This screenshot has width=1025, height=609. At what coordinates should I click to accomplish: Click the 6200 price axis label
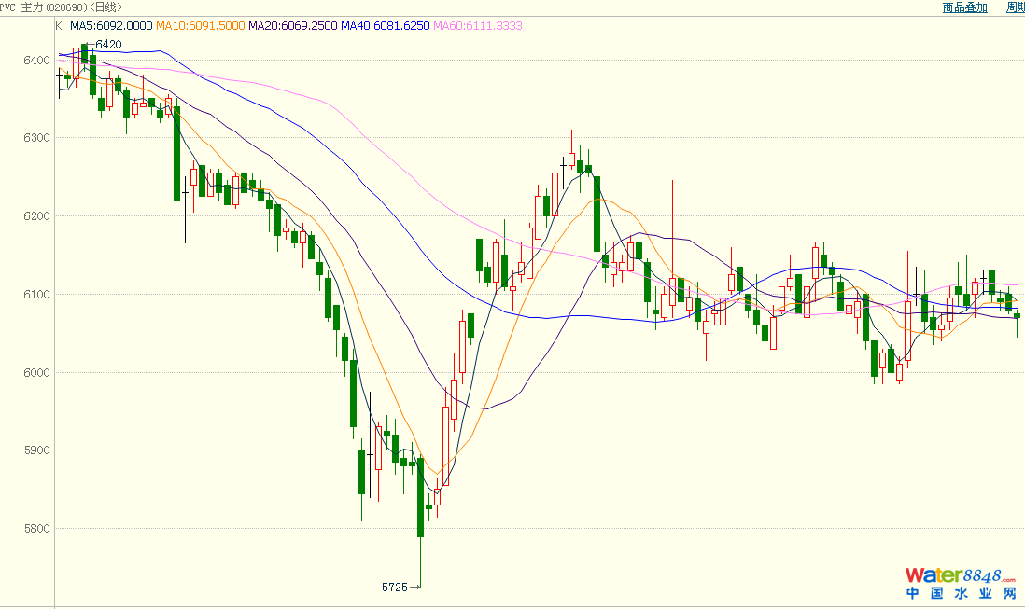click(38, 216)
